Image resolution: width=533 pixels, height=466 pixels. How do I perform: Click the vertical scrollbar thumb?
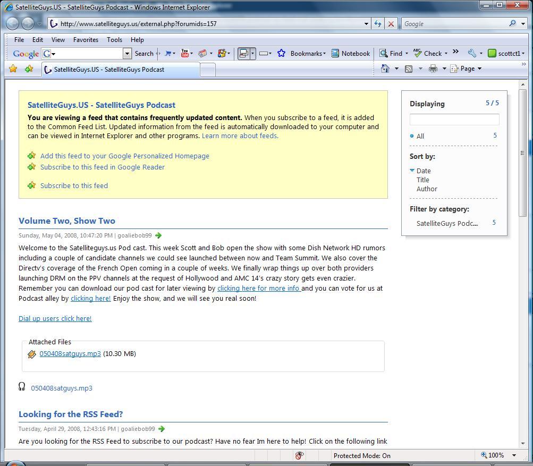(522, 153)
